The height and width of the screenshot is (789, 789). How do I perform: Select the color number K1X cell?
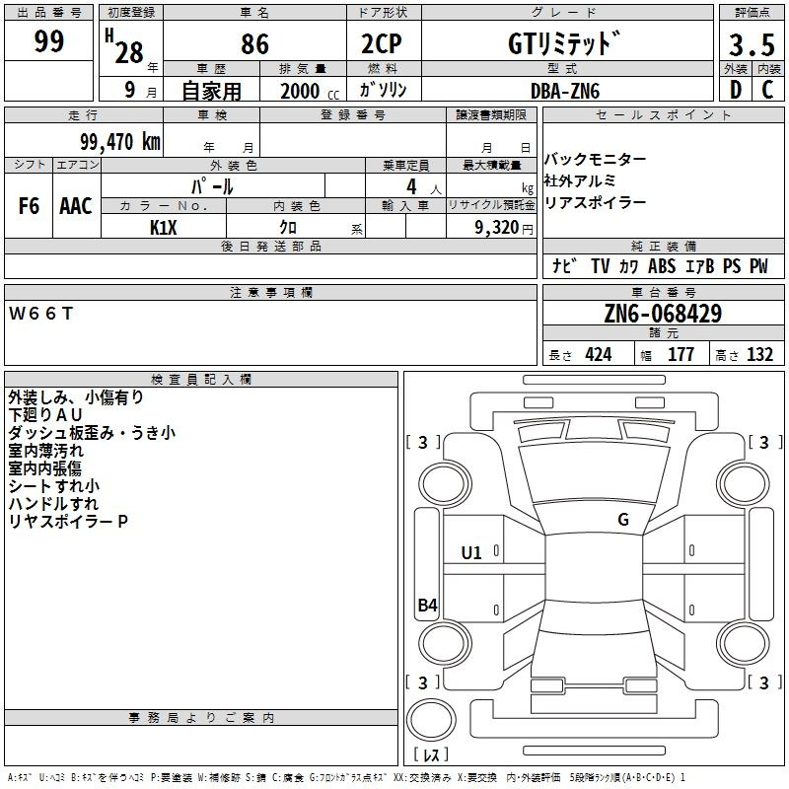pyautogui.click(x=164, y=226)
